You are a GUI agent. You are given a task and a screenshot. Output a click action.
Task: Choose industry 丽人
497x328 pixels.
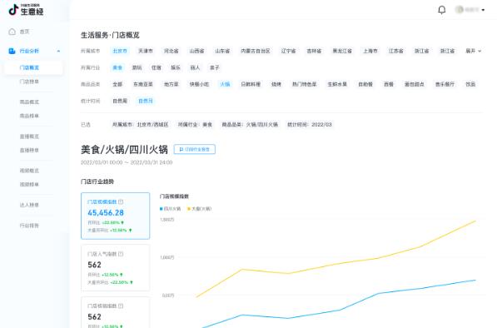click(195, 67)
